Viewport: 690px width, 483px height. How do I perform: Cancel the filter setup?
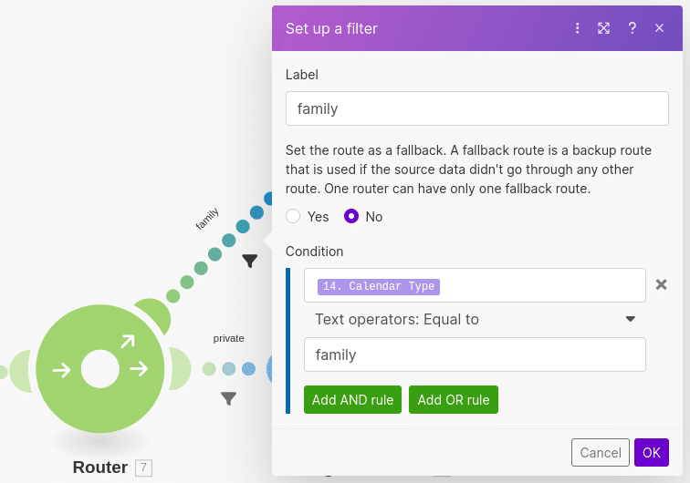point(601,453)
